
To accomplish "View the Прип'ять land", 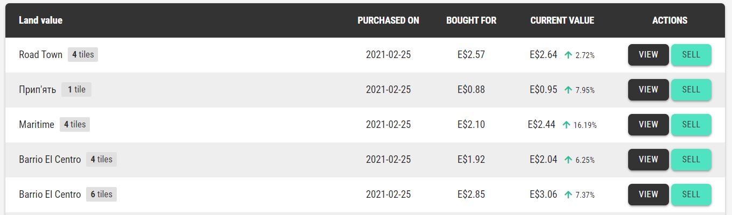I will (648, 90).
